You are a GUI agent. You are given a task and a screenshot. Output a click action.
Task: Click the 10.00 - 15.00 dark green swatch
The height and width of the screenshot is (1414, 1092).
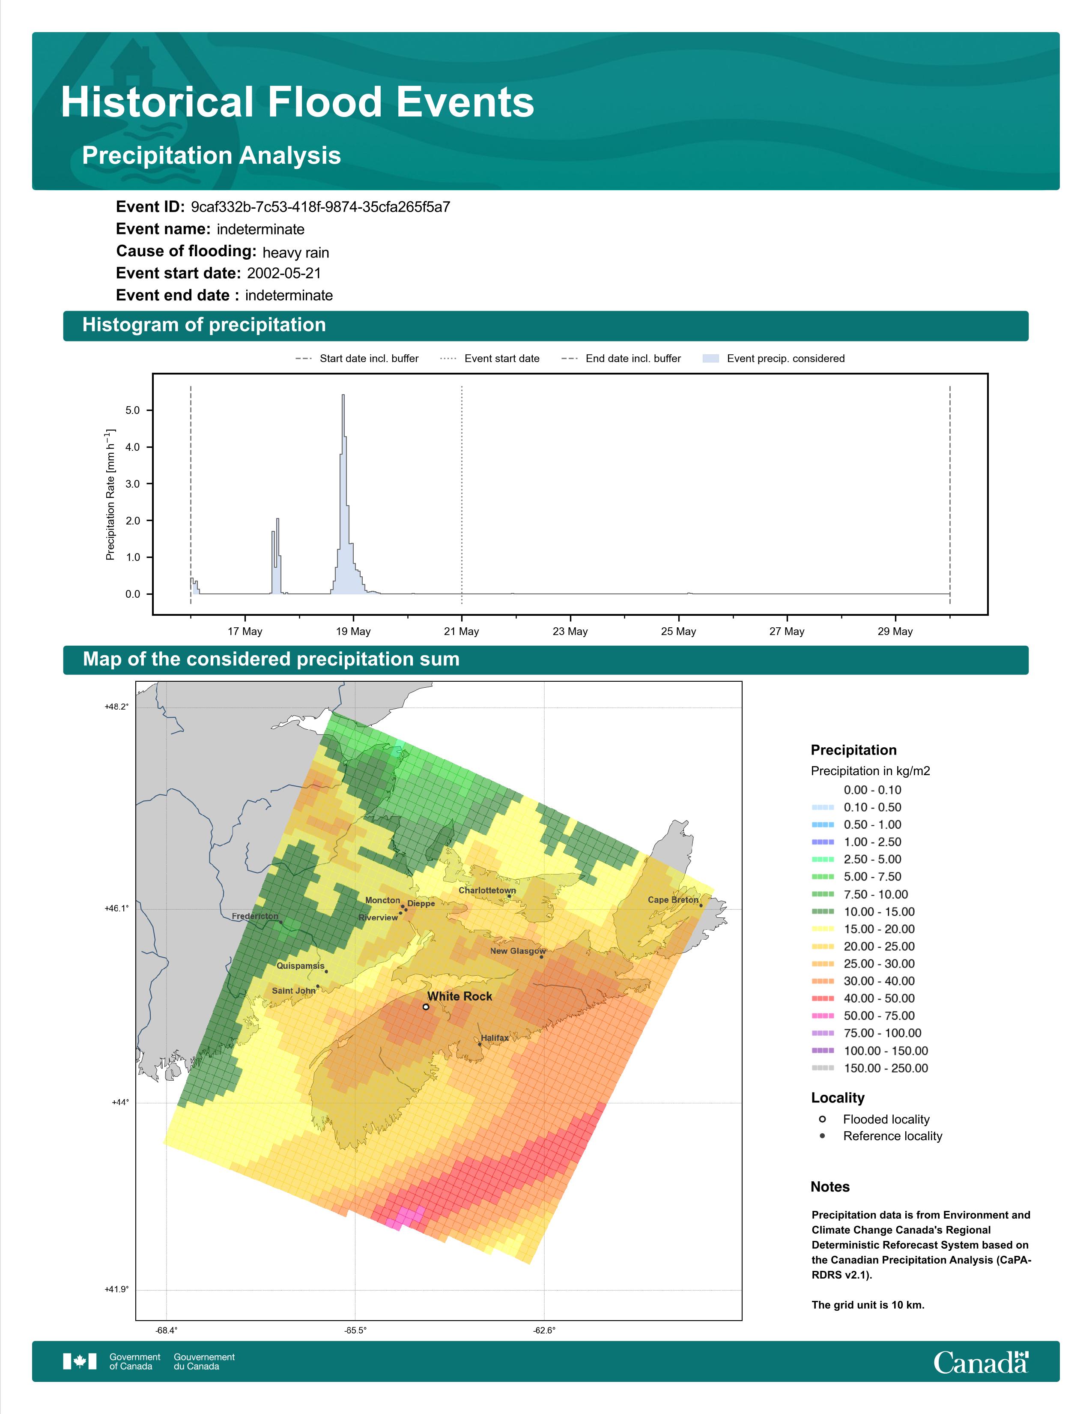[x=823, y=911]
